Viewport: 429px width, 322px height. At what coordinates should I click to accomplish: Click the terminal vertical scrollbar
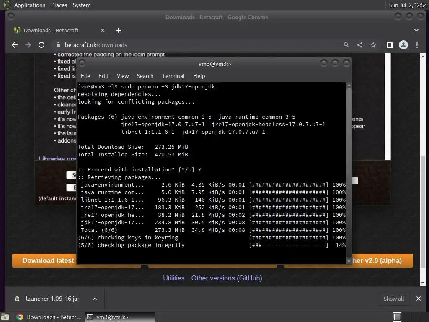[349, 172]
